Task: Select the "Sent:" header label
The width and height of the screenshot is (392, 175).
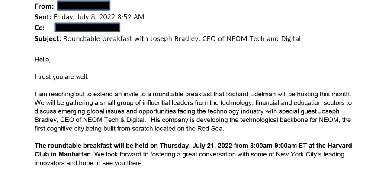Action: [x=43, y=17]
